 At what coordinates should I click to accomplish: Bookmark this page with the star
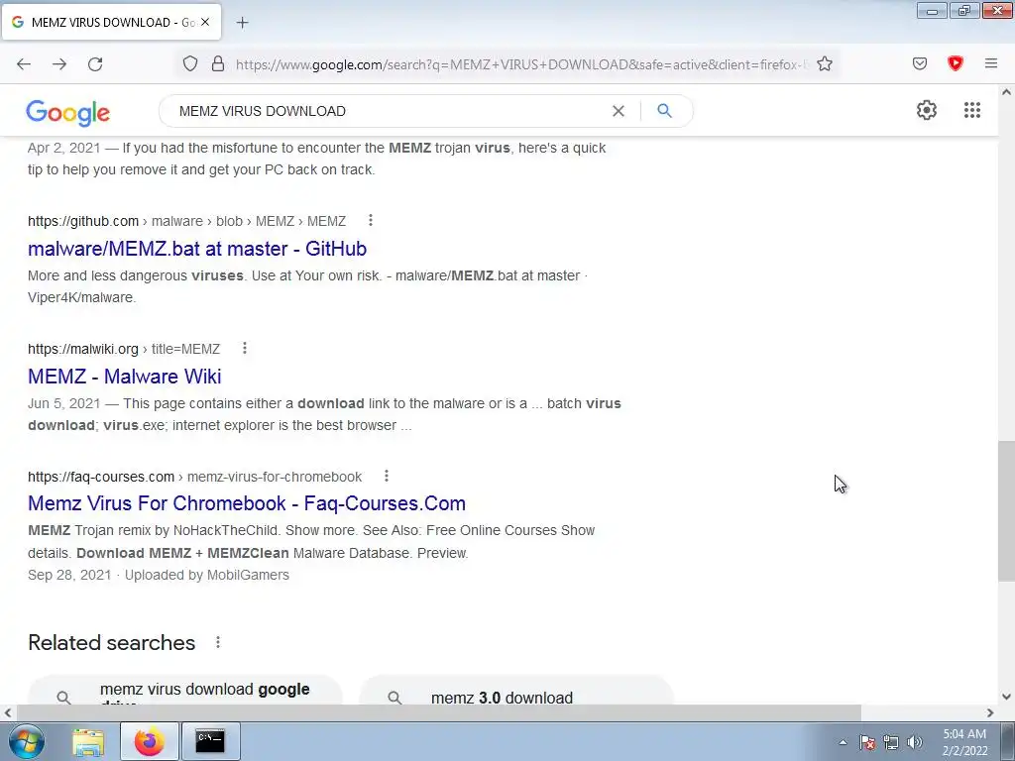tap(824, 64)
